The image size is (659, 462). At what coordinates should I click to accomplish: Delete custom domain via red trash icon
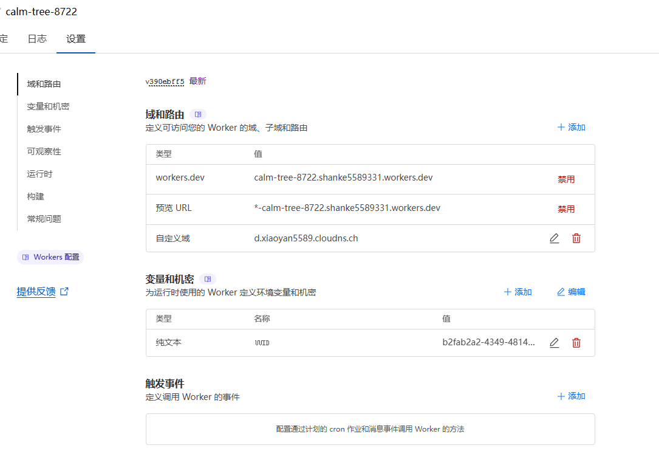coord(576,239)
